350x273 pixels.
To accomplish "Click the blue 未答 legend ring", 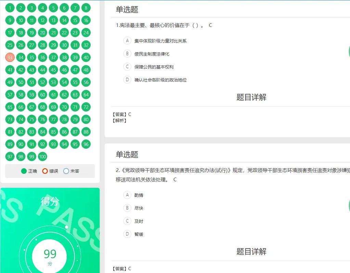I will 66,171.
